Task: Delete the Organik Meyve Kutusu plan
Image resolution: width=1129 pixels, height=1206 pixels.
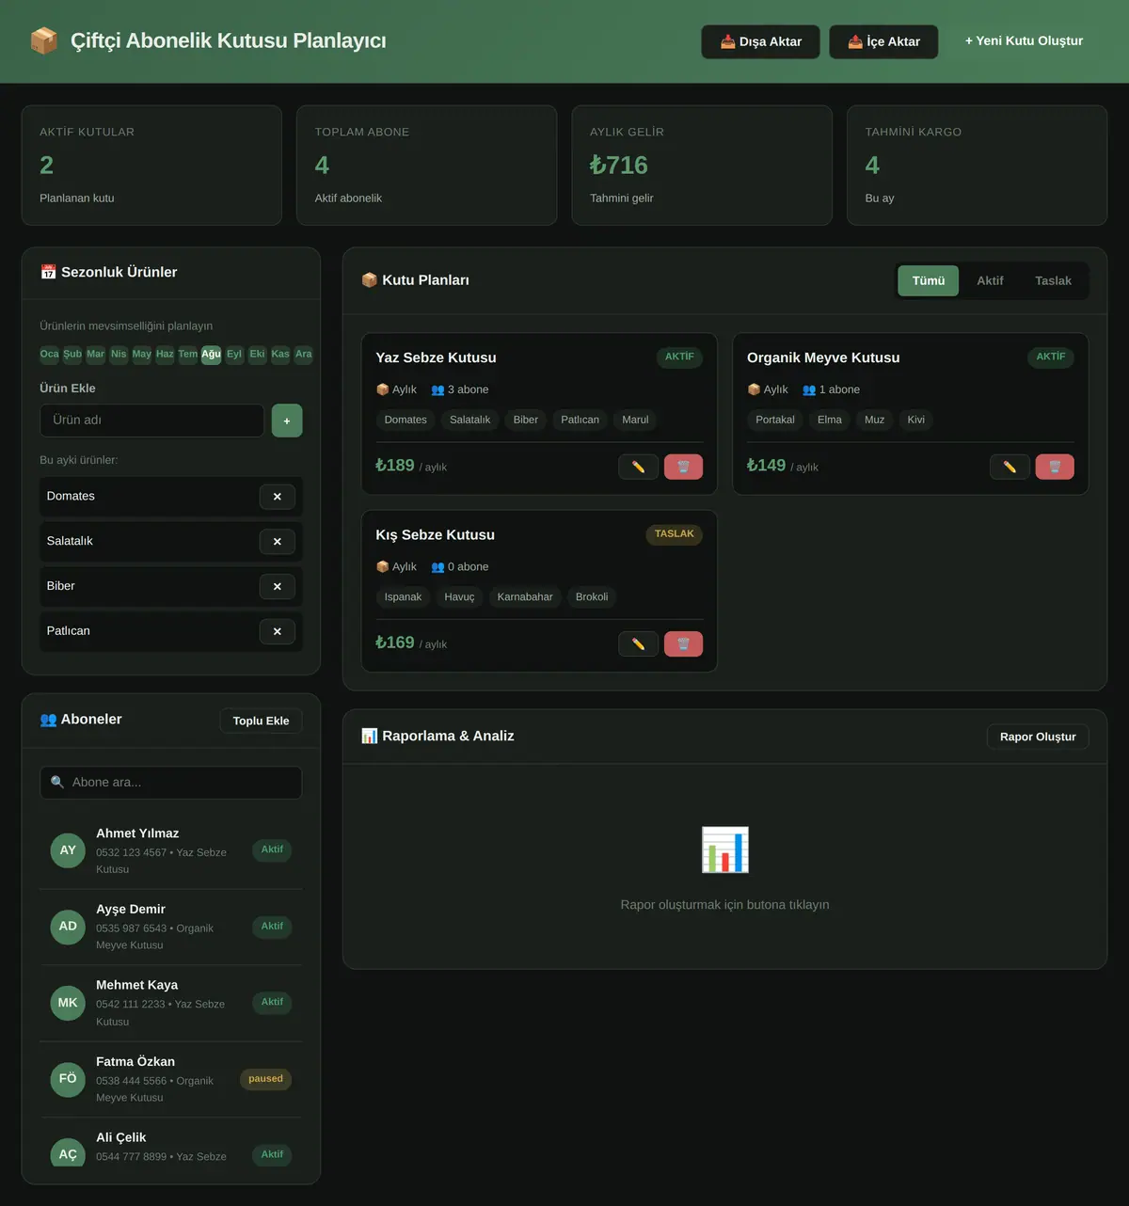Action: (1055, 467)
